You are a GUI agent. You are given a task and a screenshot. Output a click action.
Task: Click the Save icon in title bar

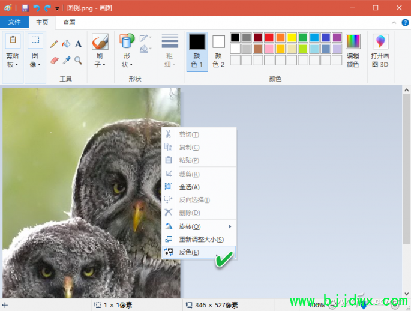[x=25, y=8]
